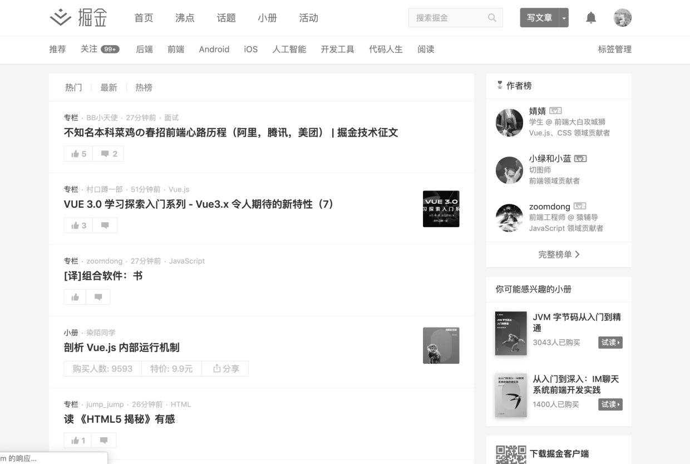Click author name 村口蹲一郎

105,189
